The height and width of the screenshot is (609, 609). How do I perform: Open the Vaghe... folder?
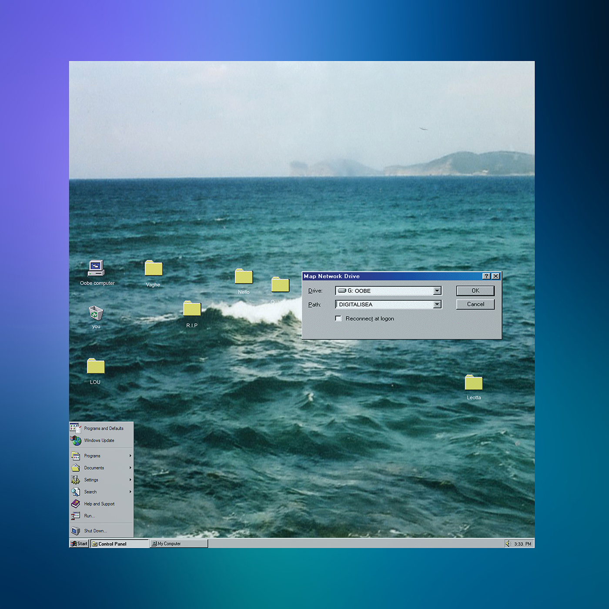click(x=154, y=269)
